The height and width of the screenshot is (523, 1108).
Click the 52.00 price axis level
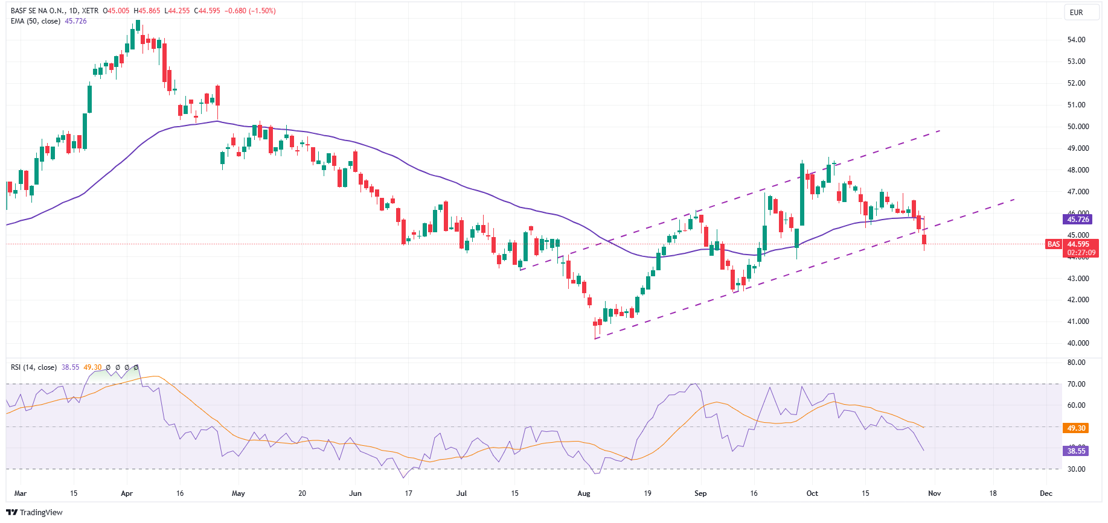click(x=1077, y=83)
